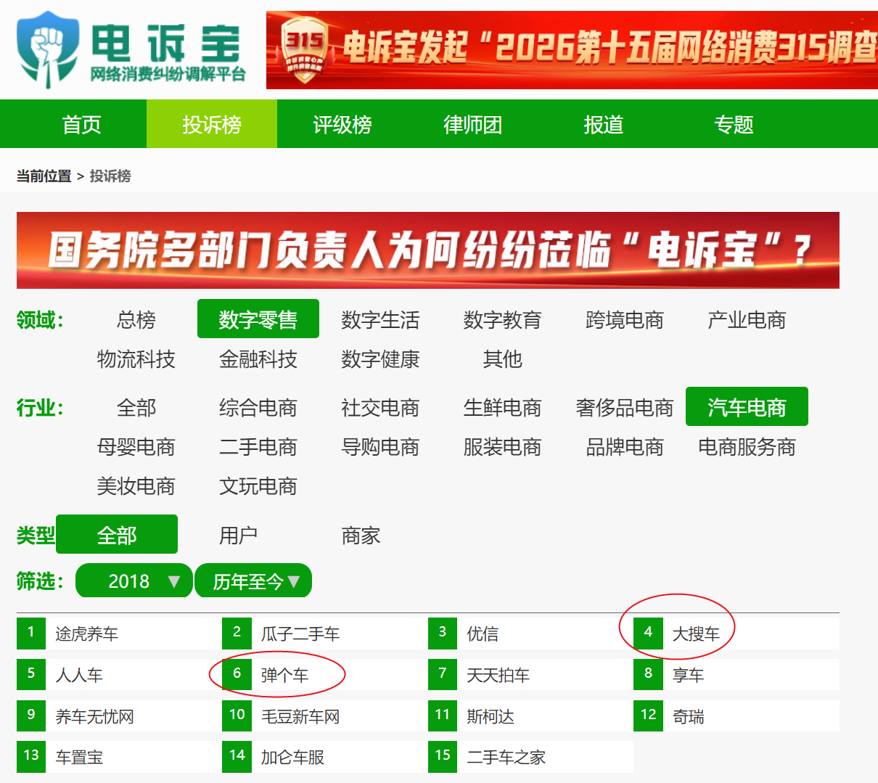
Task: Open the rank 1 途虎养车 entry
Action: point(86,634)
